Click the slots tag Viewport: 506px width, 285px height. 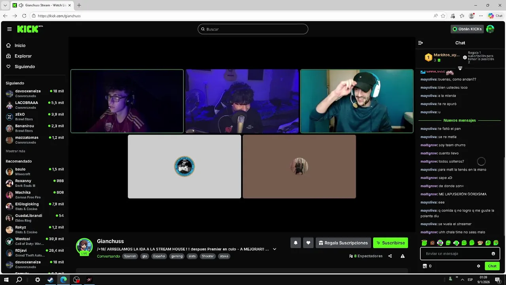coord(192,256)
